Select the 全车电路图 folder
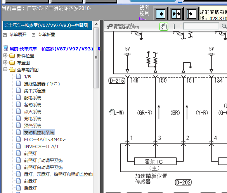 point(28,70)
